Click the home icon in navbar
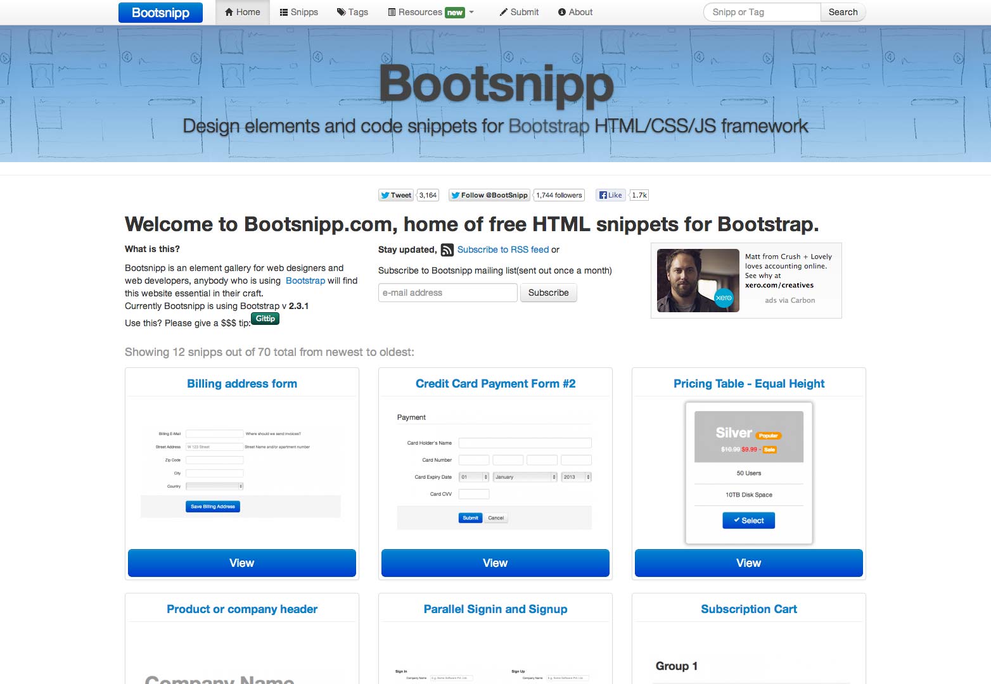The height and width of the screenshot is (684, 991). (x=229, y=12)
